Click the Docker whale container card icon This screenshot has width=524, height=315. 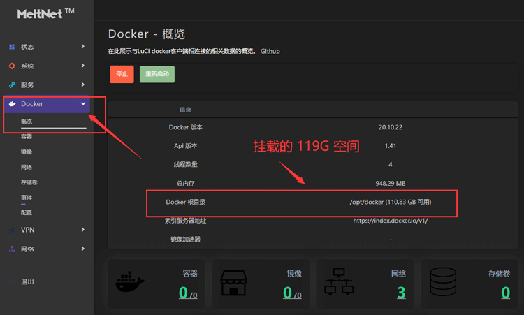coord(130,281)
